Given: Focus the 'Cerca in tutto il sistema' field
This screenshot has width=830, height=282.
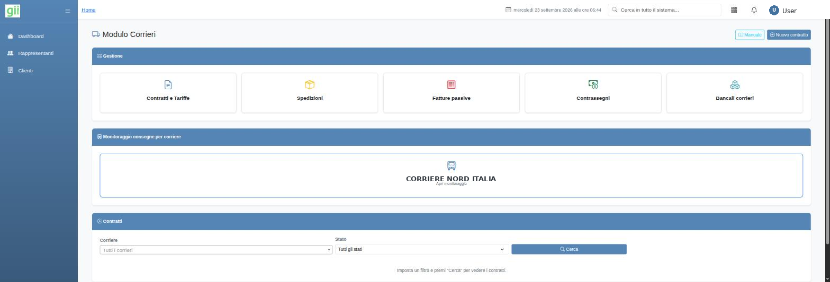Looking at the screenshot, I should coord(664,10).
